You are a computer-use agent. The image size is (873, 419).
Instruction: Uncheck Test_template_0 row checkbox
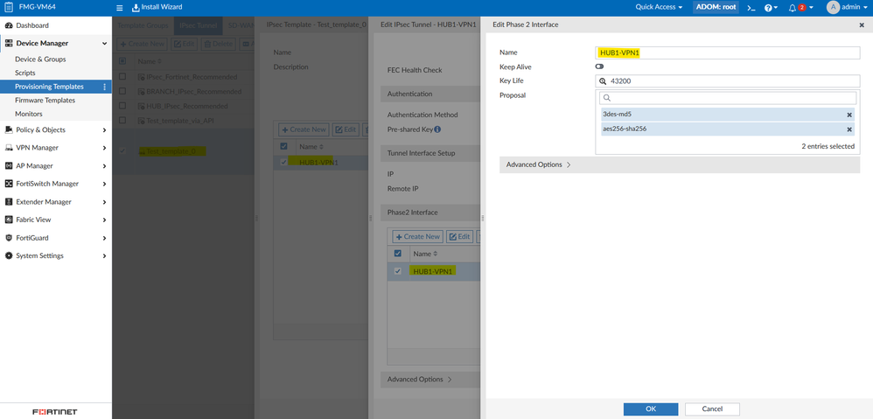[122, 150]
